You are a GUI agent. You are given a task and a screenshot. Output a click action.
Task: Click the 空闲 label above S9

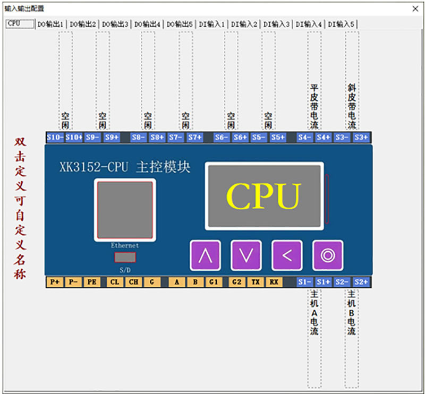coord(103,121)
